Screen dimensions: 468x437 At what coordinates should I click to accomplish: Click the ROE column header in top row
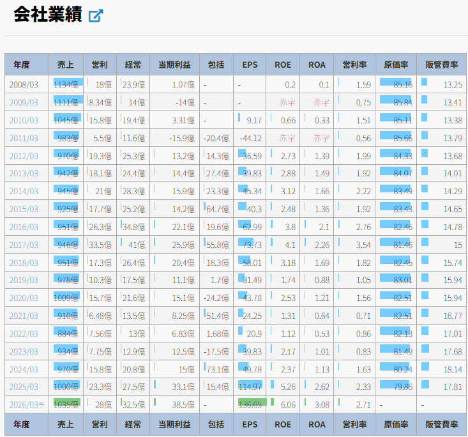pyautogui.click(x=283, y=65)
